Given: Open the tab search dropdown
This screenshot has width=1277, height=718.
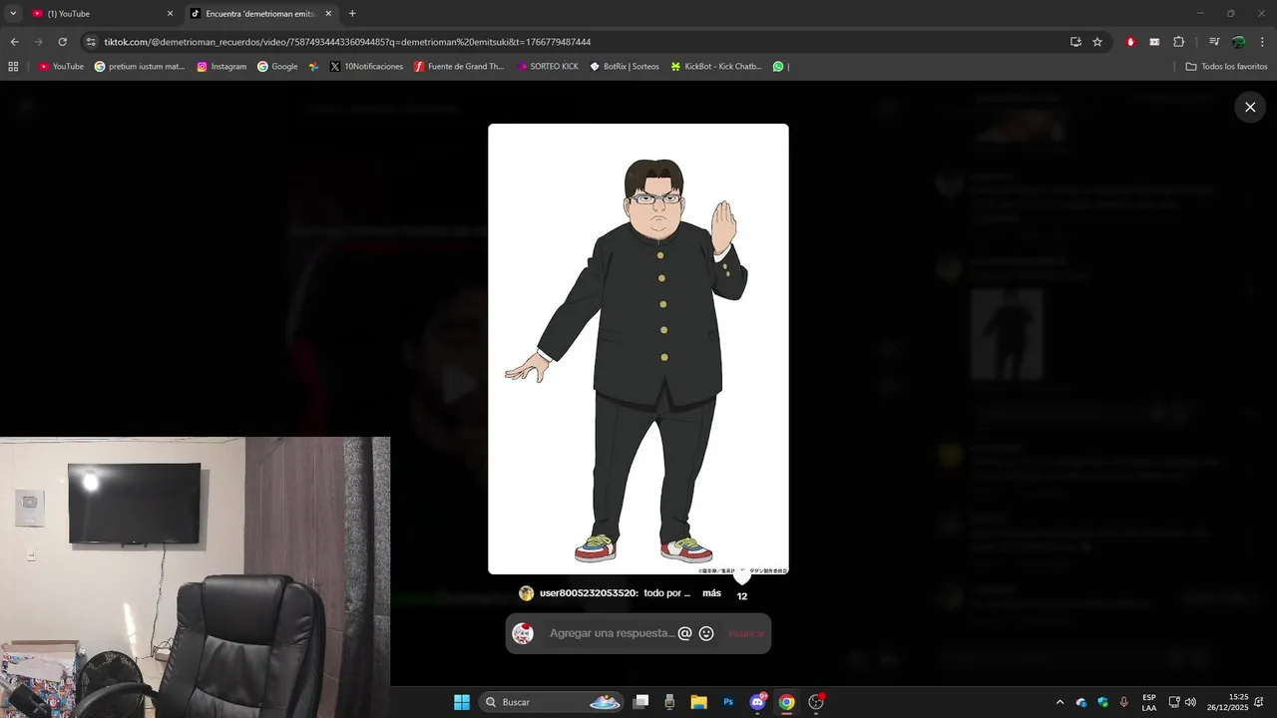Looking at the screenshot, I should (x=13, y=14).
